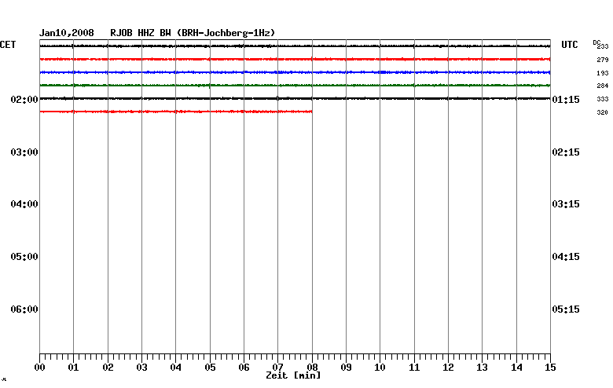Viewport: 613px width, 388px height.
Task: Click the 01:15 UTC time label
Action: (x=566, y=100)
